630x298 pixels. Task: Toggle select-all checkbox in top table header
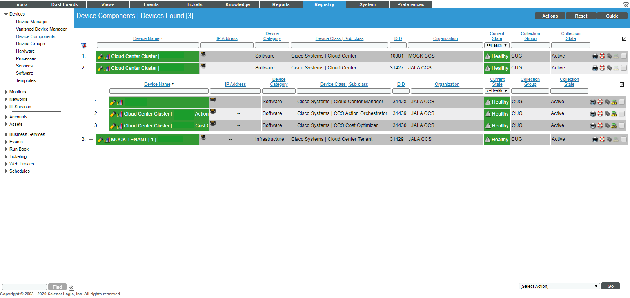click(x=624, y=39)
